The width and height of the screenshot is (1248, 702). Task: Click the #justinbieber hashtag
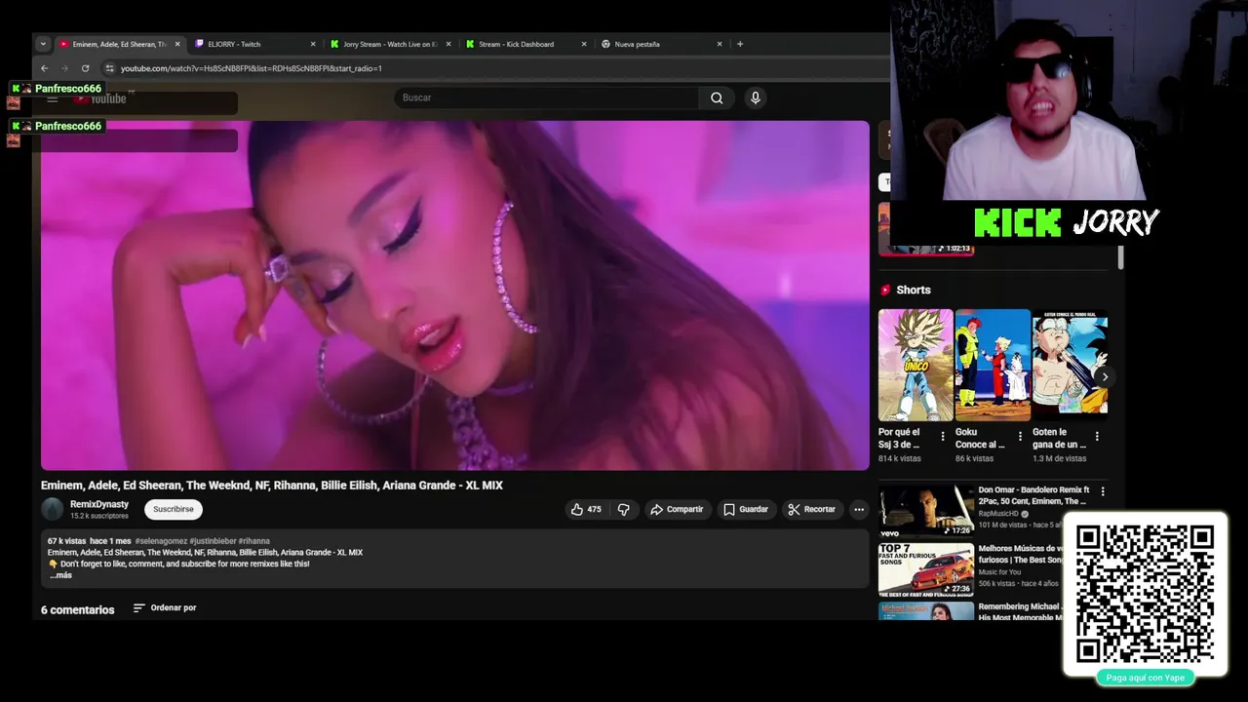[214, 541]
